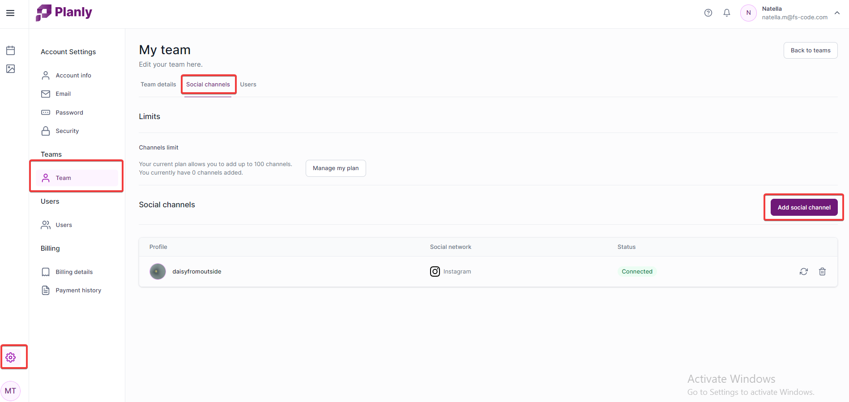
Task: Open the hamburger menu
Action: (10, 13)
